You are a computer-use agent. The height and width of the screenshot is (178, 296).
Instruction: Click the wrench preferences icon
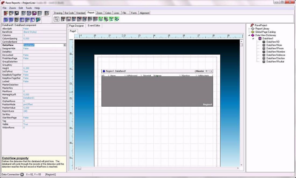point(38,20)
